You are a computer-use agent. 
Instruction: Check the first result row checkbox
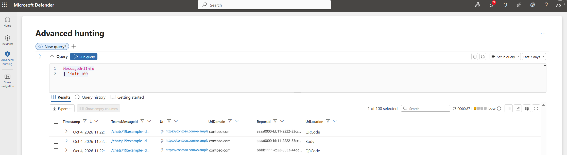pos(56,132)
